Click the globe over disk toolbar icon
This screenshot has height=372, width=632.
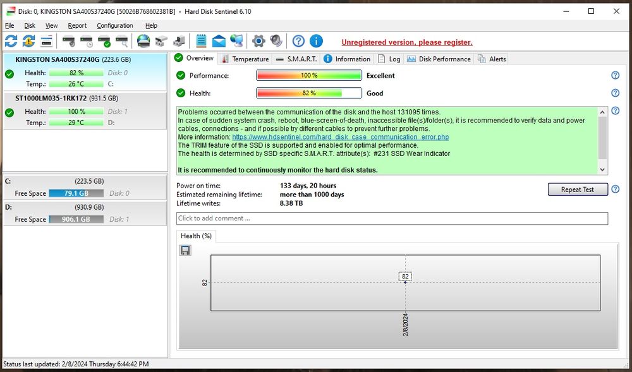click(143, 41)
